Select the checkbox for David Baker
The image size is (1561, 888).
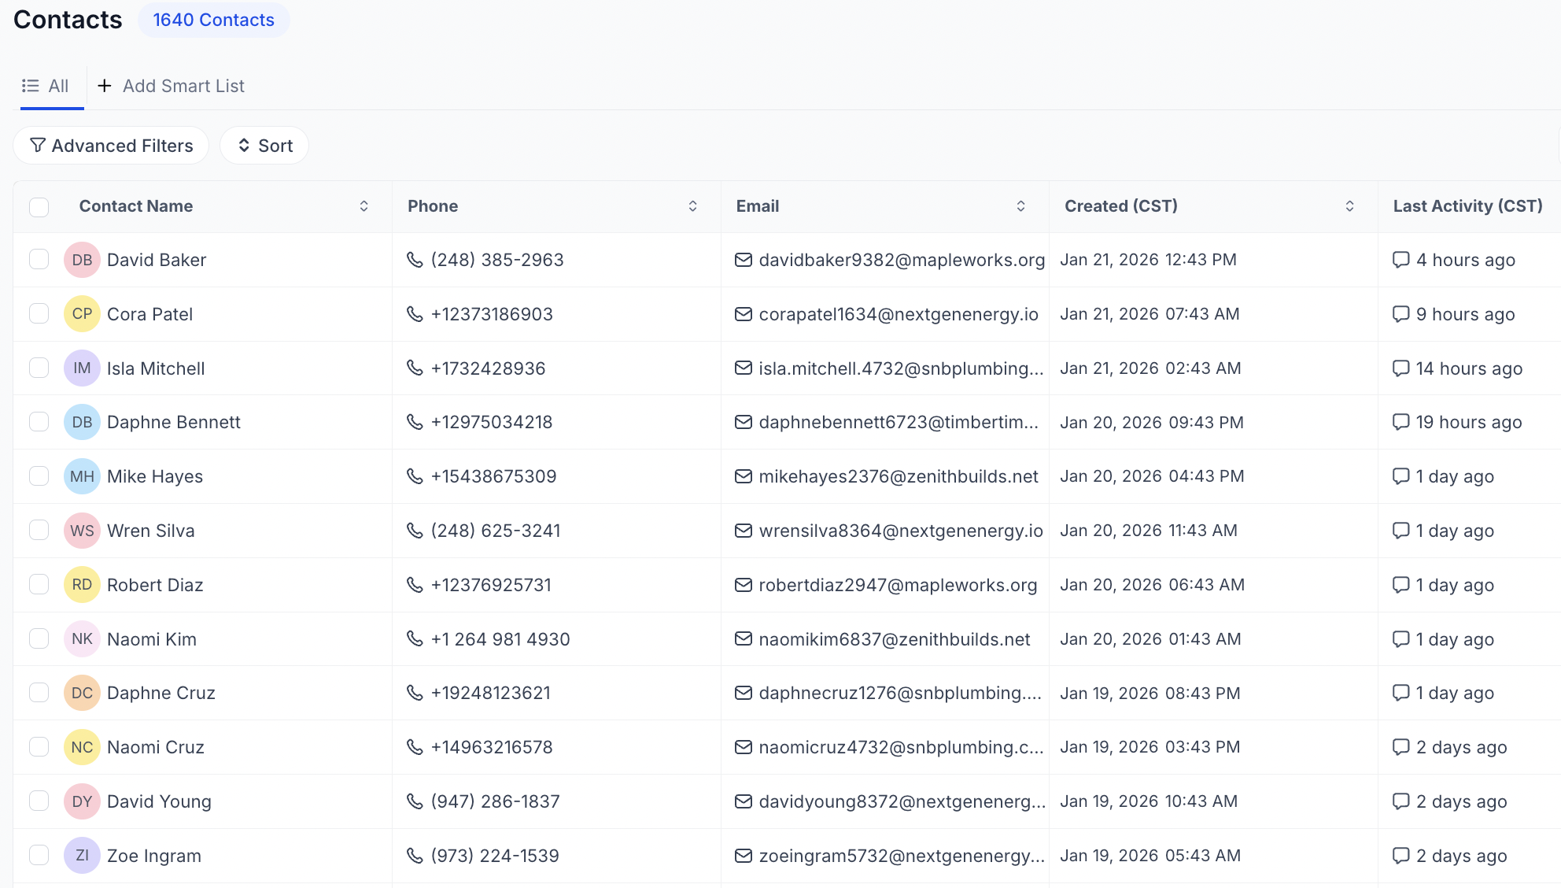(39, 260)
